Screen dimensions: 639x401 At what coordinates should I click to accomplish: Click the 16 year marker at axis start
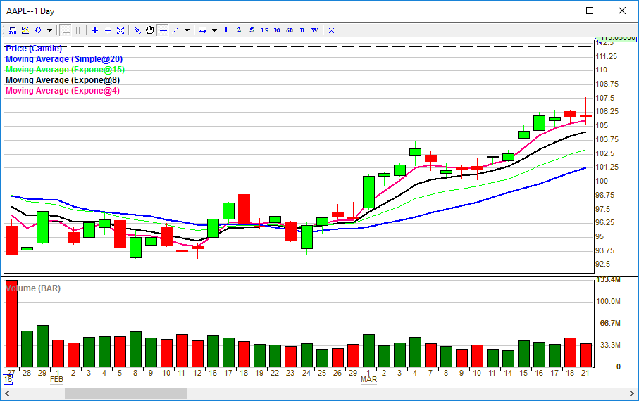[8, 379]
